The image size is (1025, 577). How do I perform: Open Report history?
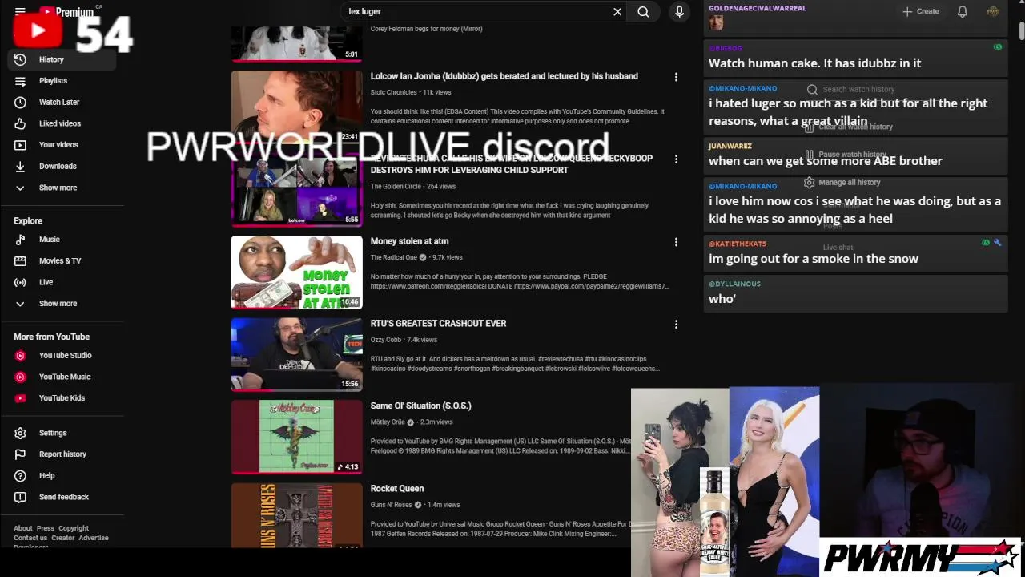(62, 454)
